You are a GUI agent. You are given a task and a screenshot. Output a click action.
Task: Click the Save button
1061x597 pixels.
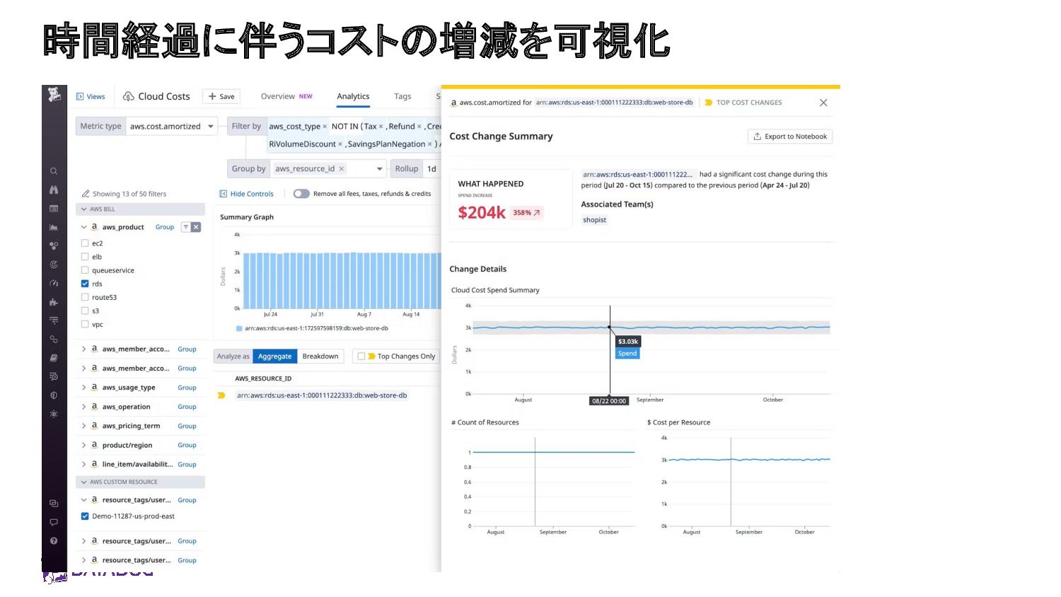point(221,96)
